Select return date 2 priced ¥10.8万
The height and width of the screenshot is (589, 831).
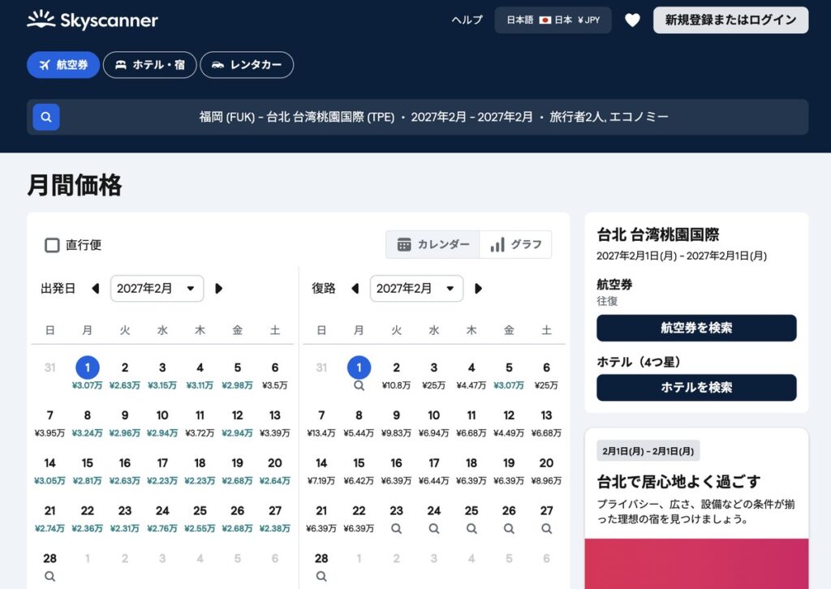tap(396, 374)
